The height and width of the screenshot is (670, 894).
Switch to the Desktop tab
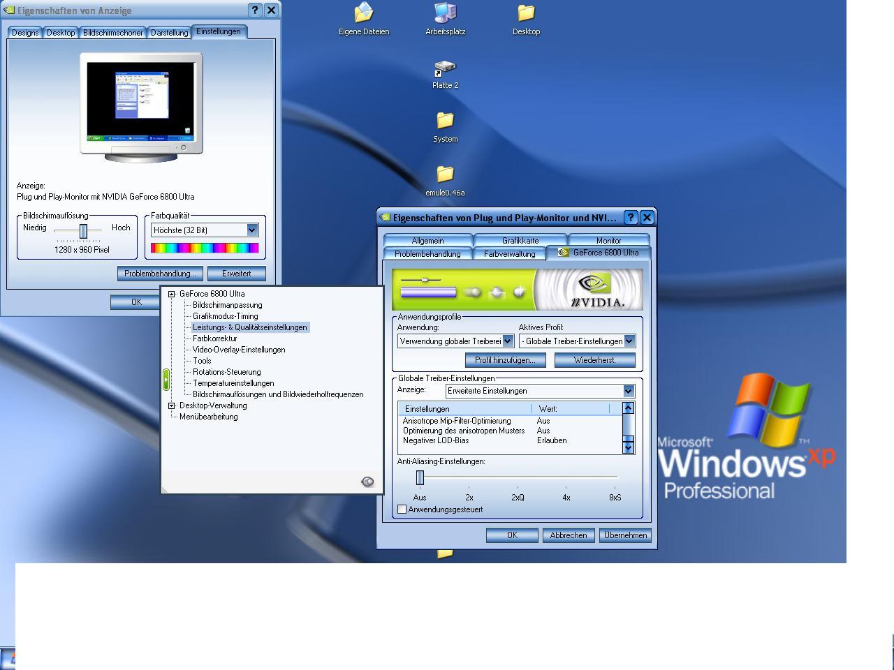pyautogui.click(x=61, y=33)
